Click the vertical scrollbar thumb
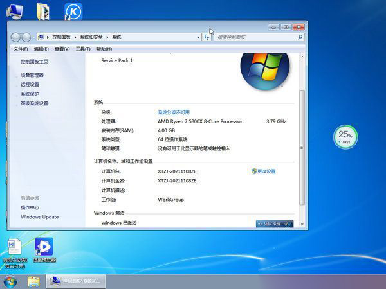386x289 pixels. (302, 148)
